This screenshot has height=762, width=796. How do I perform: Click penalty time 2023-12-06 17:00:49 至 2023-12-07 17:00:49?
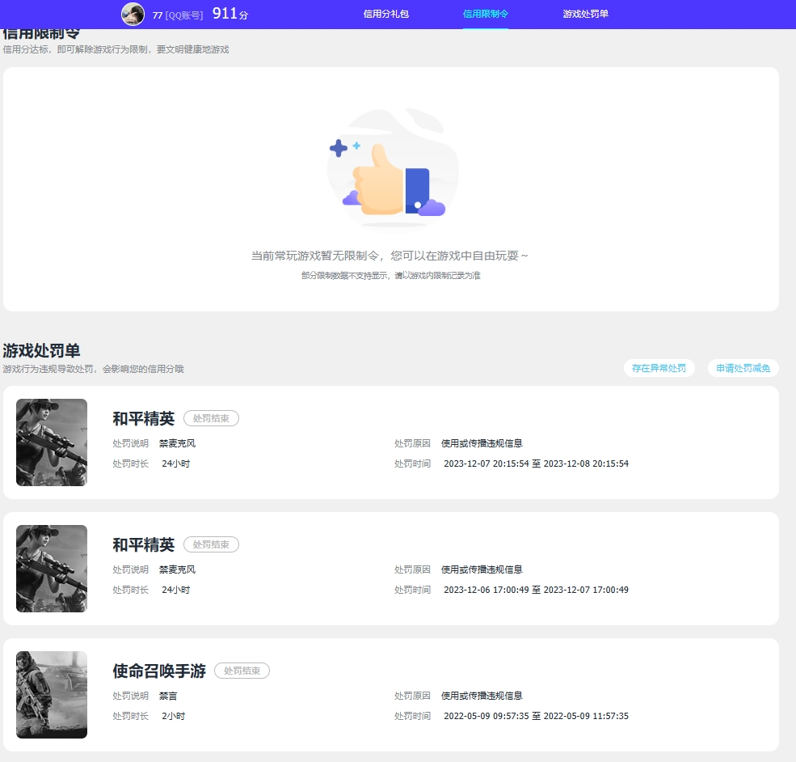point(536,590)
